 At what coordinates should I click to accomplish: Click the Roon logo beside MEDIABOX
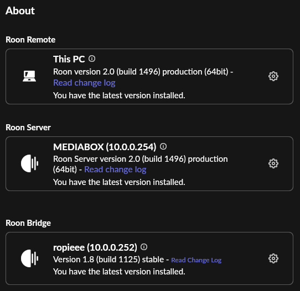tap(30, 163)
